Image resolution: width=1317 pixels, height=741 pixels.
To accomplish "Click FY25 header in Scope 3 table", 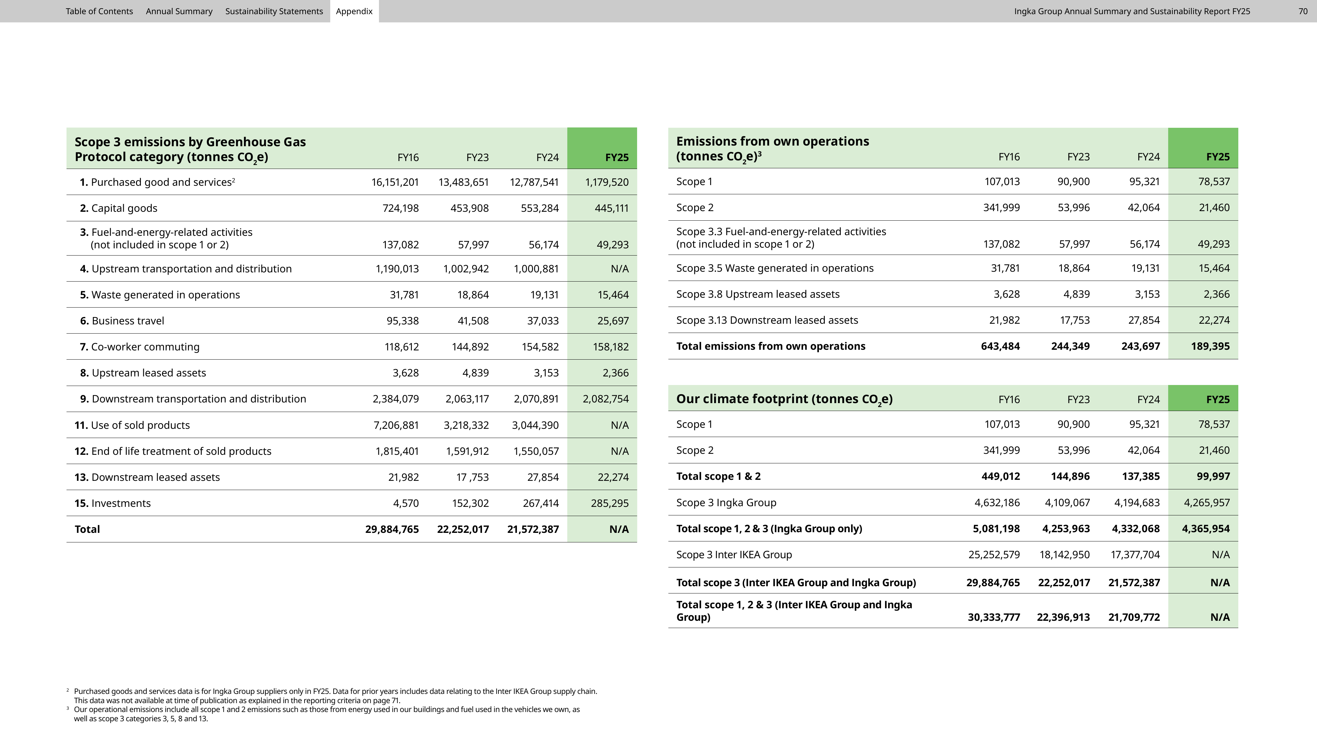I will coord(617,157).
